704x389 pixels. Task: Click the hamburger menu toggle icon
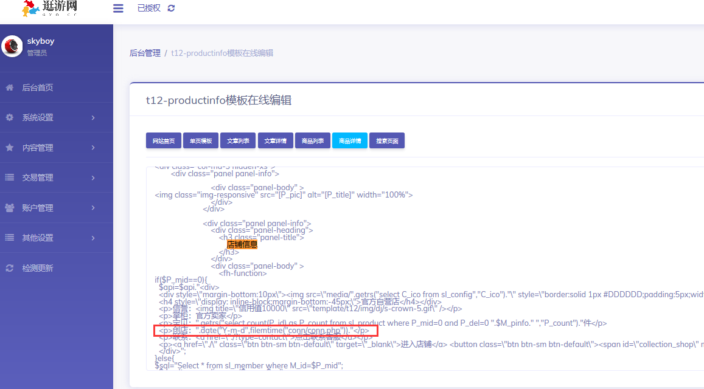(x=118, y=8)
